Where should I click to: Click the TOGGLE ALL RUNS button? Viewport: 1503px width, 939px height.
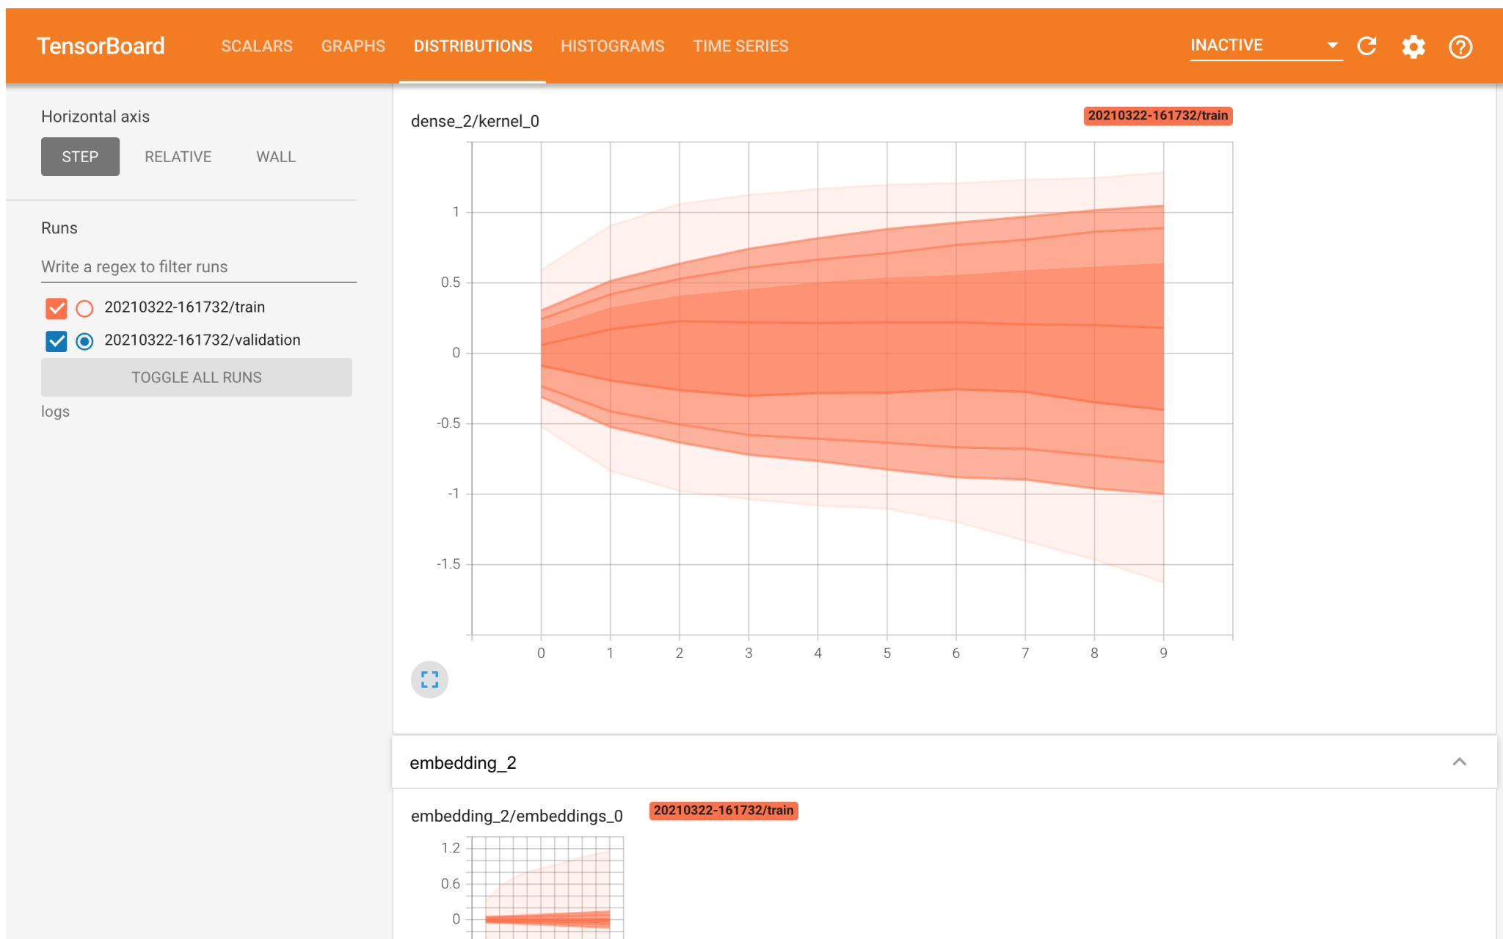(196, 377)
